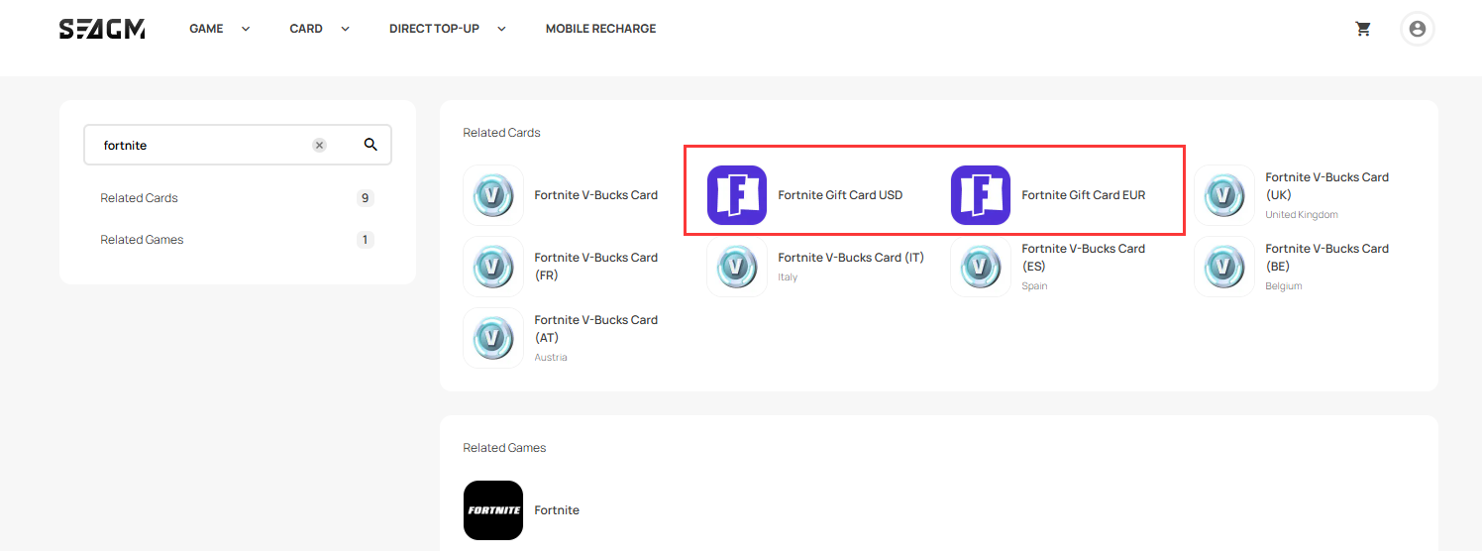This screenshot has width=1482, height=551.
Task: Open the shopping cart
Action: [x=1363, y=29]
